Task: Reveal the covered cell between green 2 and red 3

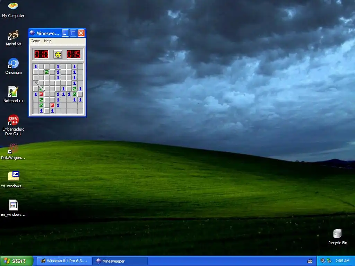Action: [x=47, y=105]
